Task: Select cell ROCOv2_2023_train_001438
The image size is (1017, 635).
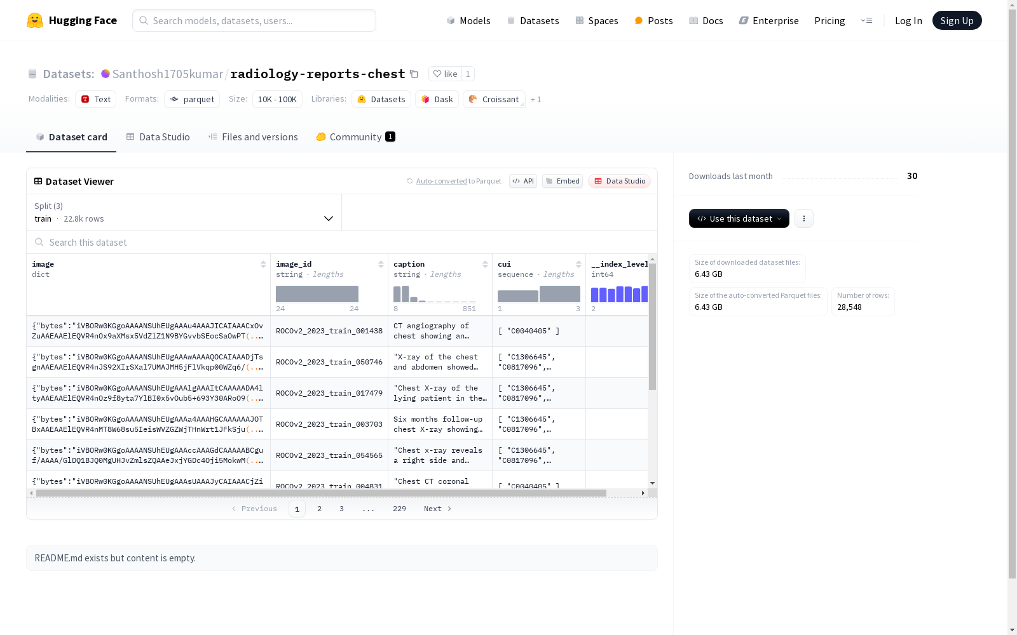Action: point(329,331)
